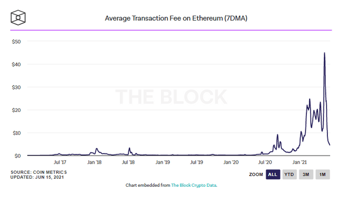This screenshot has height=197, width=344.
Task: Click the chart title text
Action: pyautogui.click(x=176, y=18)
